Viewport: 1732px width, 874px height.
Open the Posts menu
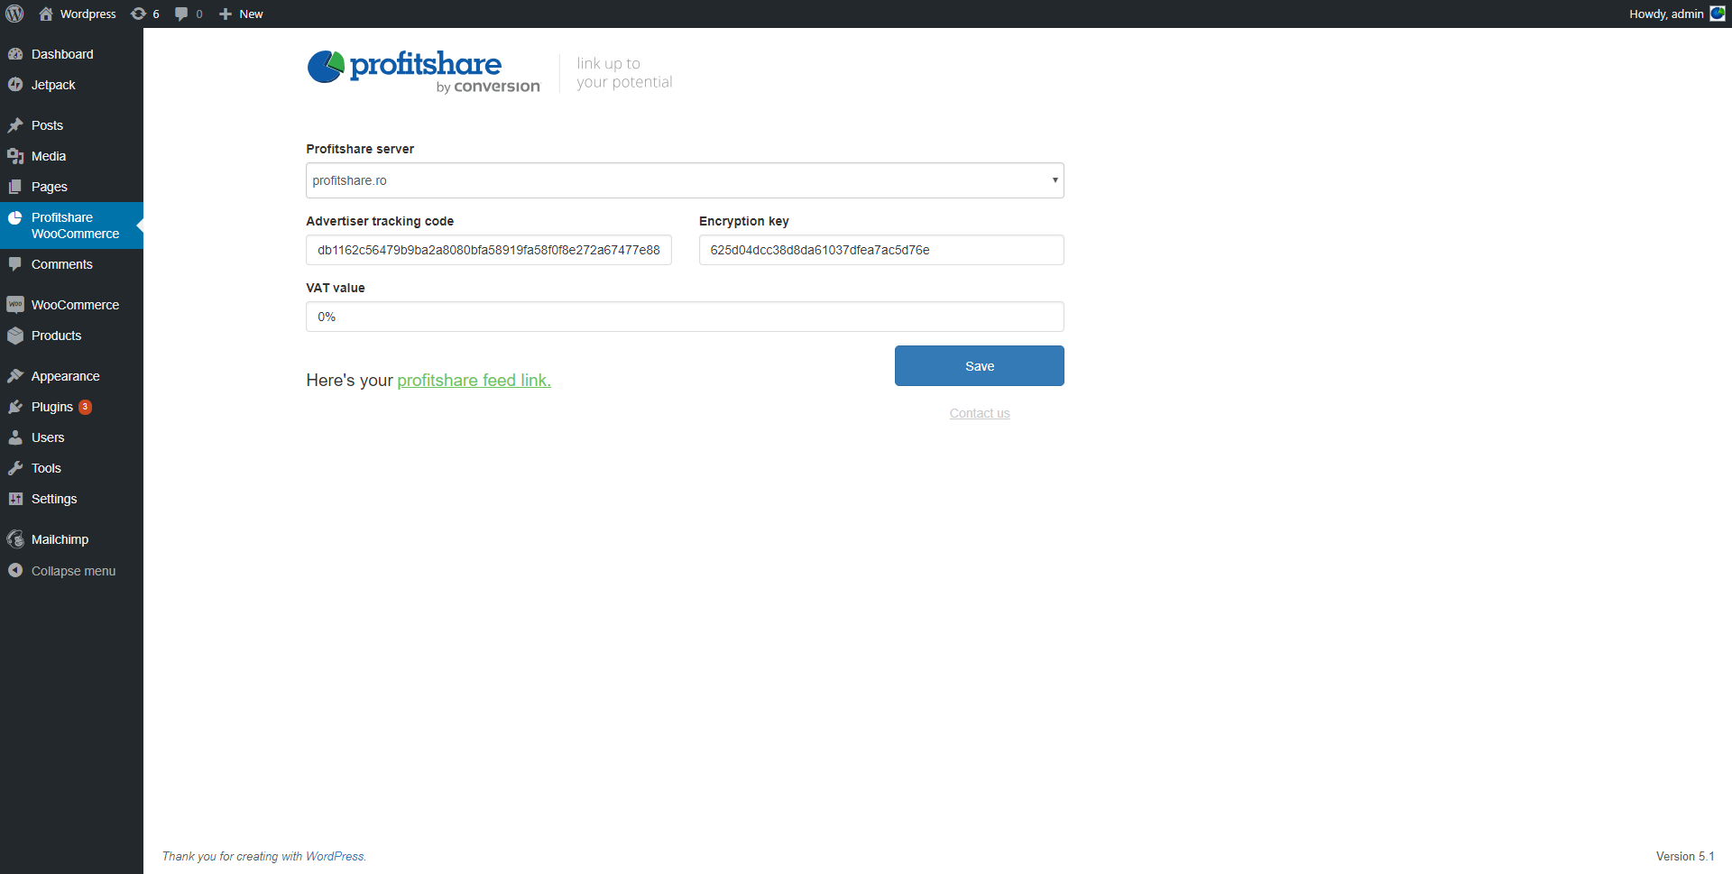(x=47, y=125)
